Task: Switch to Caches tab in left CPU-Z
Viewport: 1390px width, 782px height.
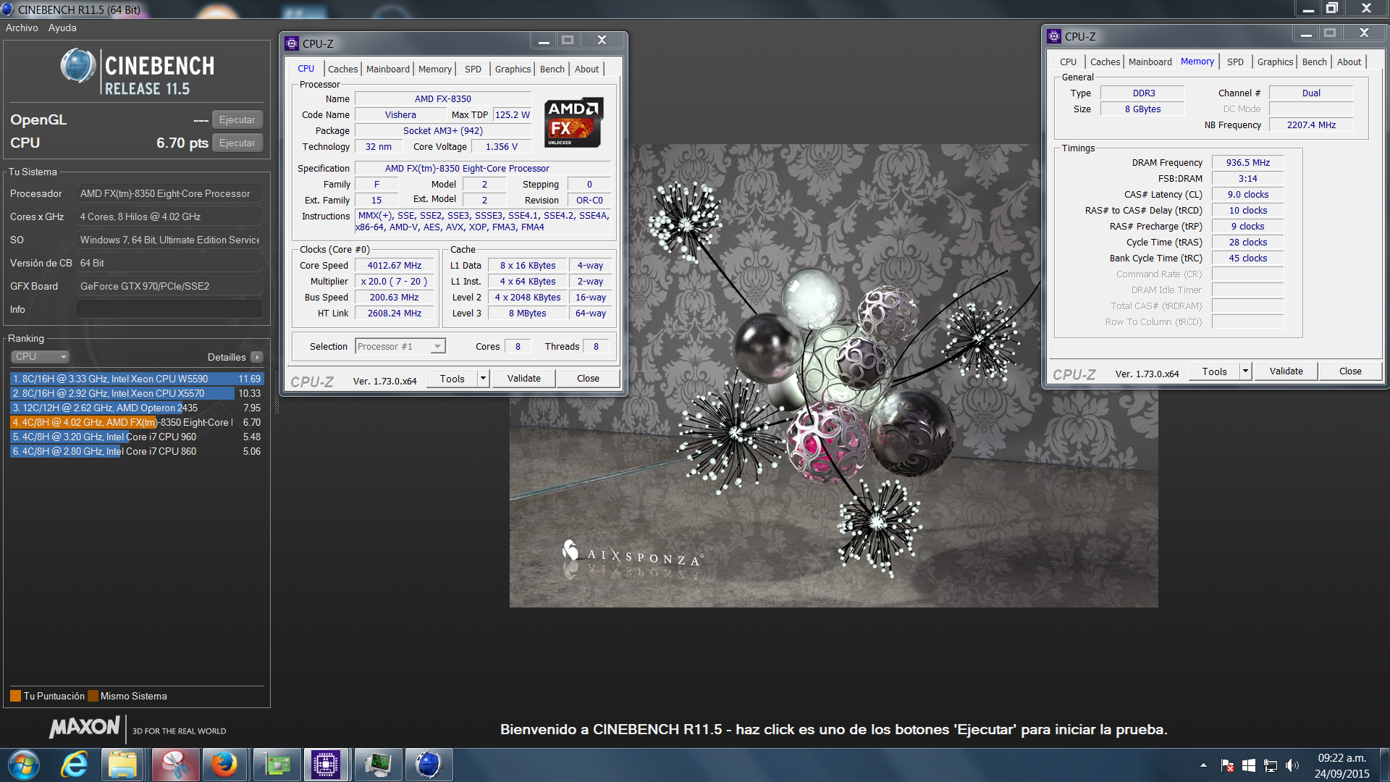Action: 342,69
